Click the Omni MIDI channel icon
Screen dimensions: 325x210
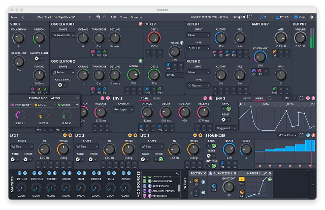(296, 17)
